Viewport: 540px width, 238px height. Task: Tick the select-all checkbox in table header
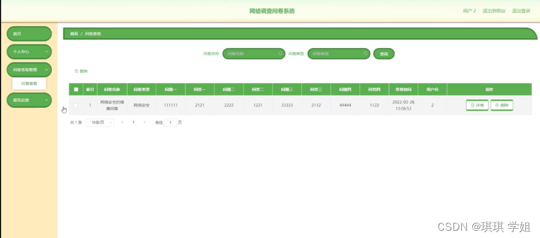coord(76,89)
